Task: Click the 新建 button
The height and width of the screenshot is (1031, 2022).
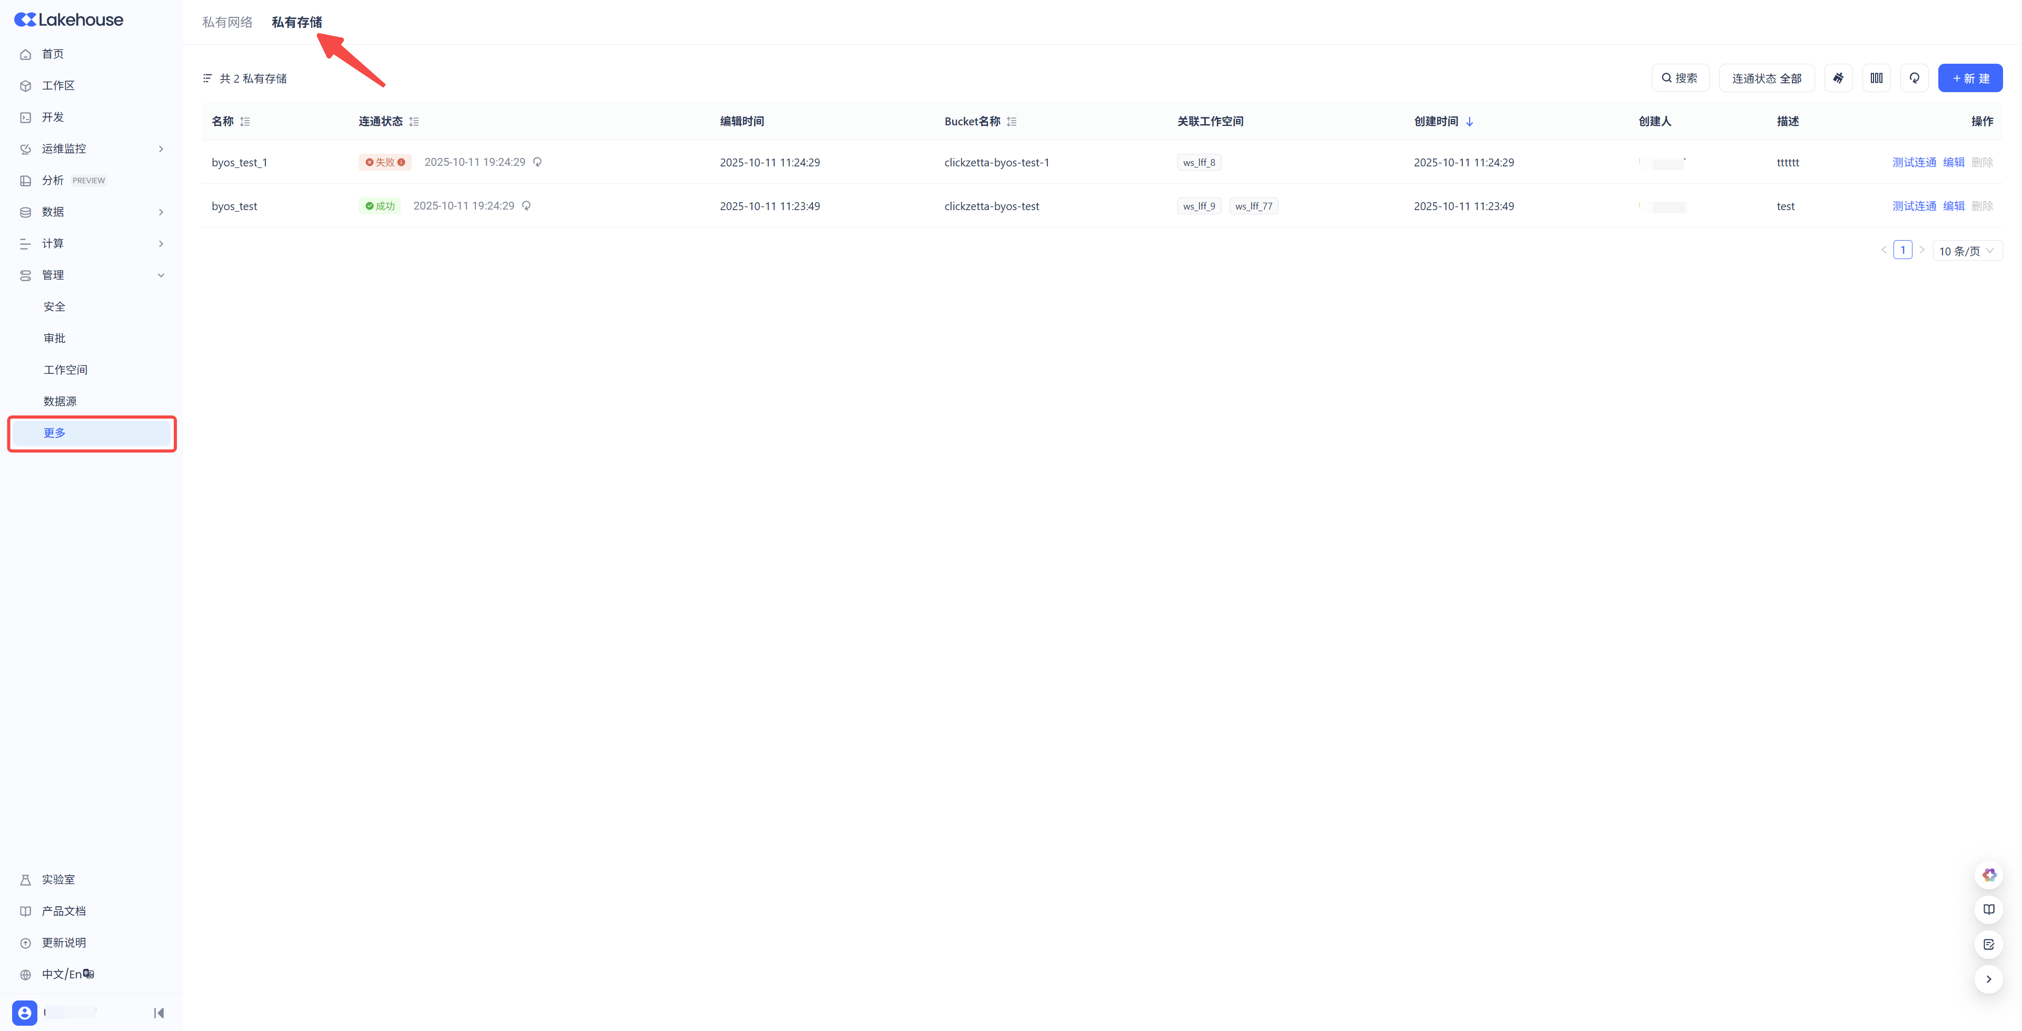Action: tap(1969, 78)
